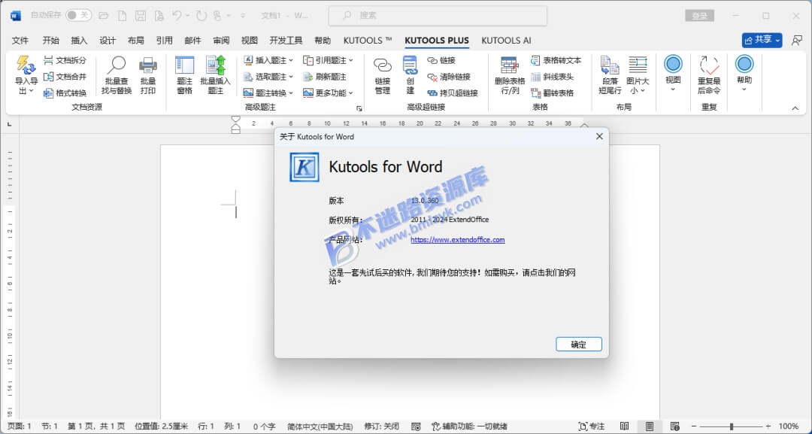Viewport: 812px width, 434px height.
Task: Open Delete Table Rows/Columns (删除表格行/列)
Action: click(x=510, y=75)
